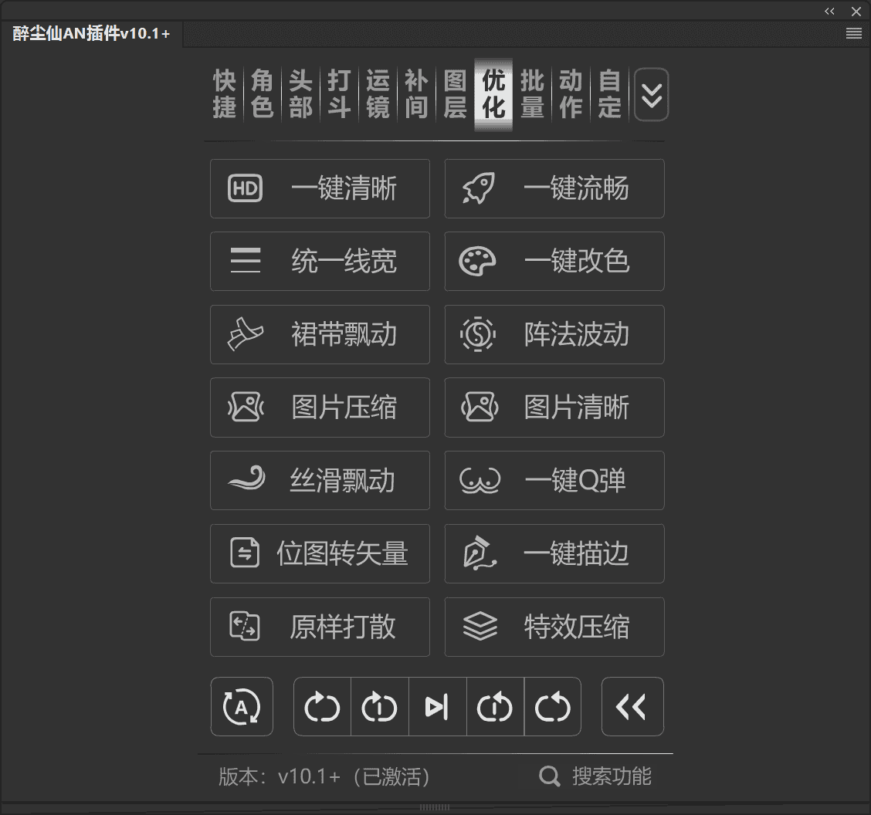The image size is (871, 815).
Task: Select the 角色 category tab
Action: (262, 94)
